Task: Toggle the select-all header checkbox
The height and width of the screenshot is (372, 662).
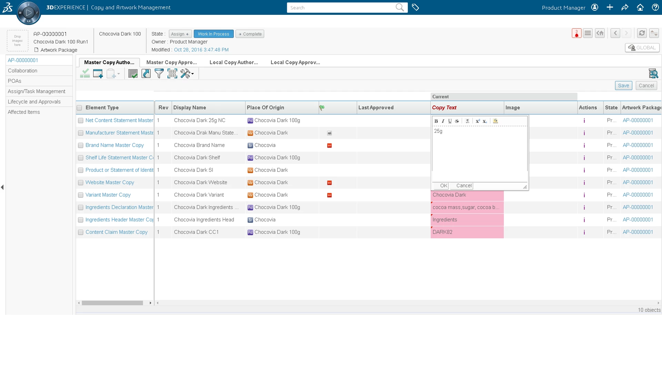Action: coord(79,108)
